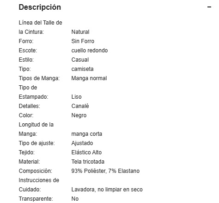Screen dimensions: 219x203
Task: Click the Tipos de Manga label
Action: coord(39,78)
